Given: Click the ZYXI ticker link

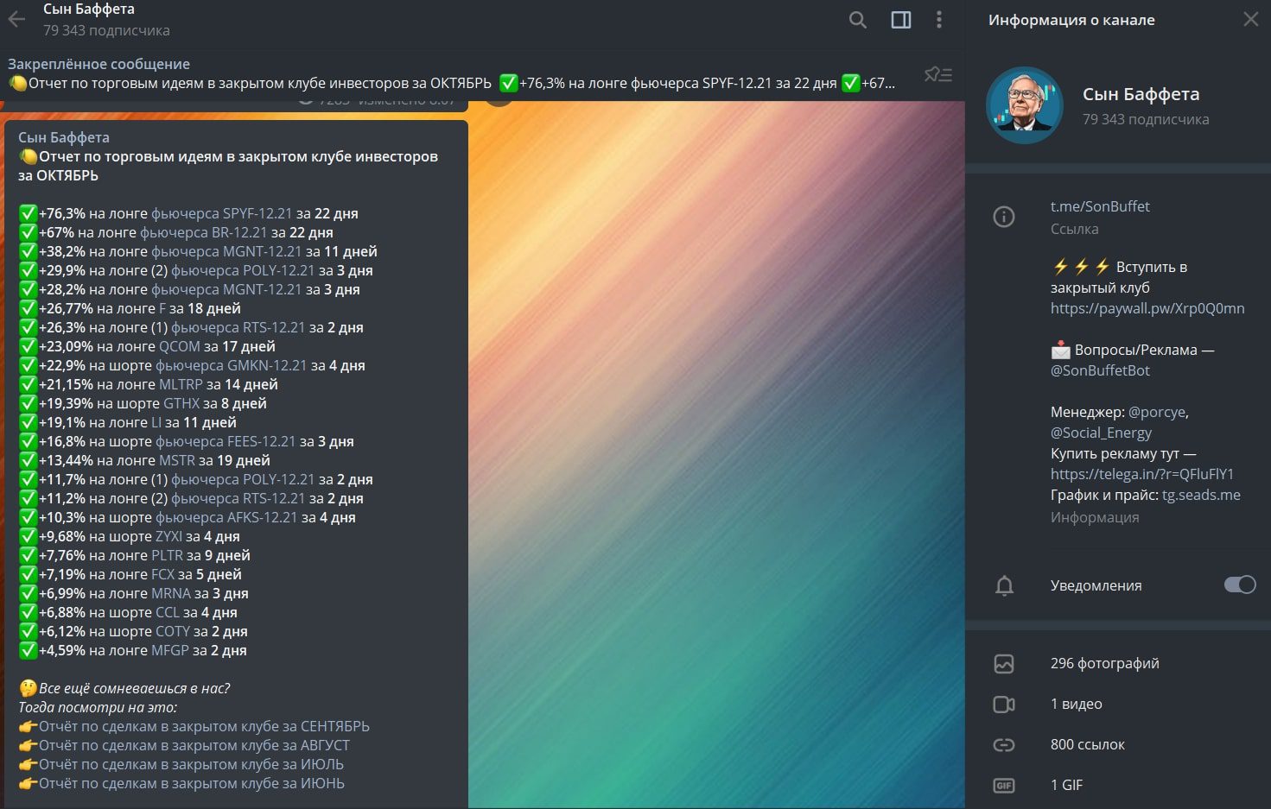Looking at the screenshot, I should (168, 536).
